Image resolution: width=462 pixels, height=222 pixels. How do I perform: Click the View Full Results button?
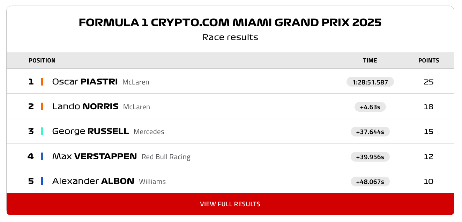pyautogui.click(x=230, y=204)
